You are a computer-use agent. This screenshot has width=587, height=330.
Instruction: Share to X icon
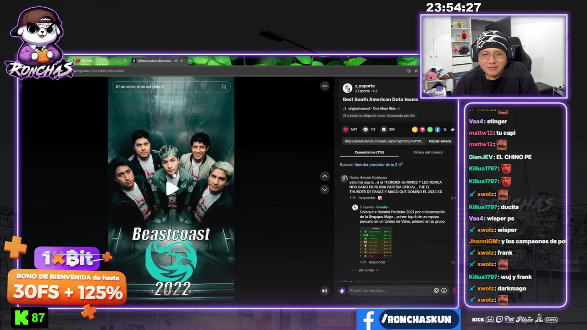click(x=445, y=130)
